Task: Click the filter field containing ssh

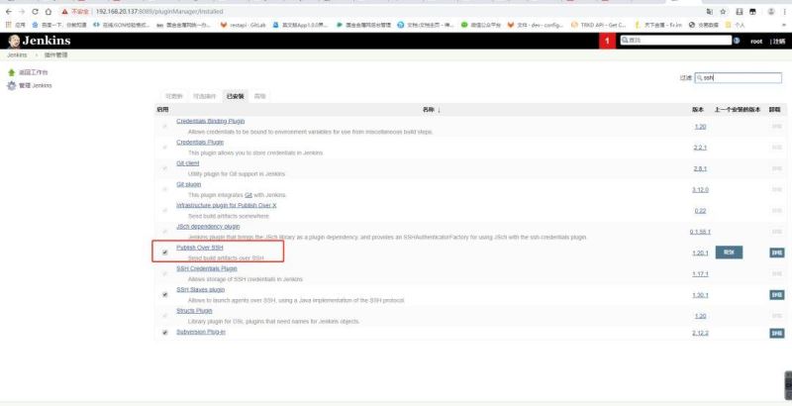Action: (x=740, y=76)
